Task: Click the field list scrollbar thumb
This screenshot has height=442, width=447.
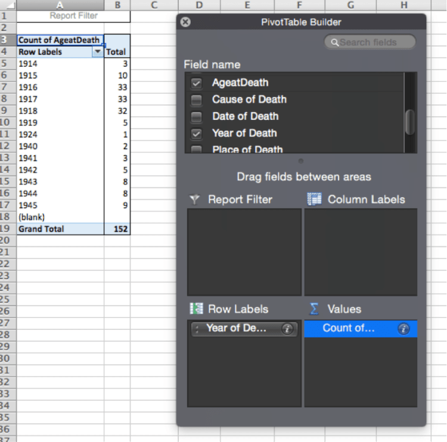Action: click(409, 122)
